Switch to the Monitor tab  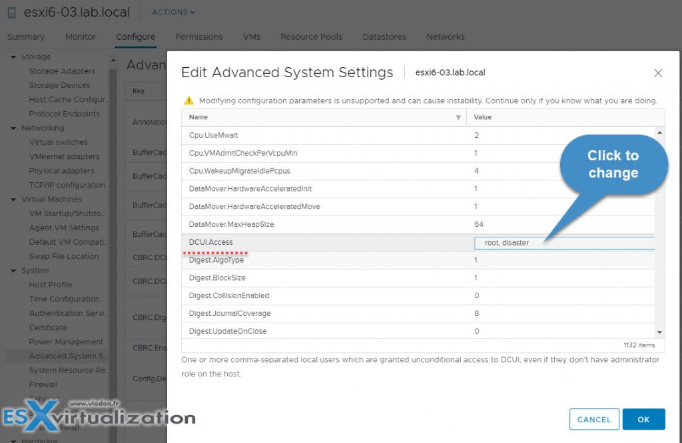click(80, 37)
